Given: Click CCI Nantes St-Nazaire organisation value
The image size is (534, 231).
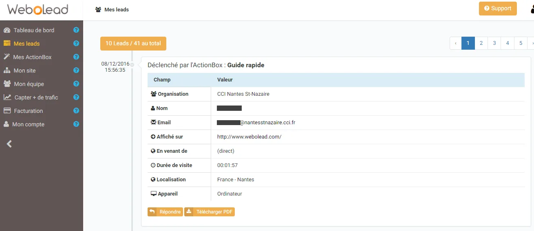Looking at the screenshot, I should click(243, 94).
